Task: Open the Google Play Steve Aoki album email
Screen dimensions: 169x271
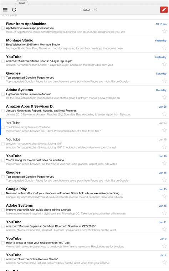Action: 84,193
